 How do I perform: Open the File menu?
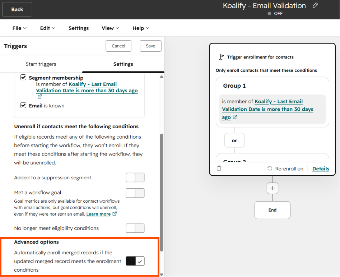point(19,28)
